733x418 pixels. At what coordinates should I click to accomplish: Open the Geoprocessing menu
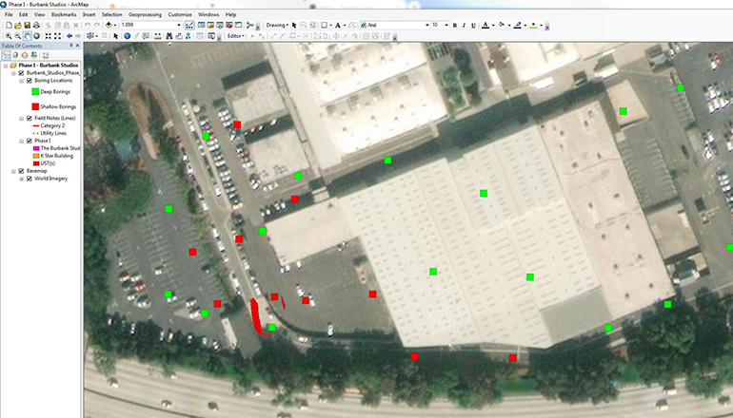pos(145,14)
